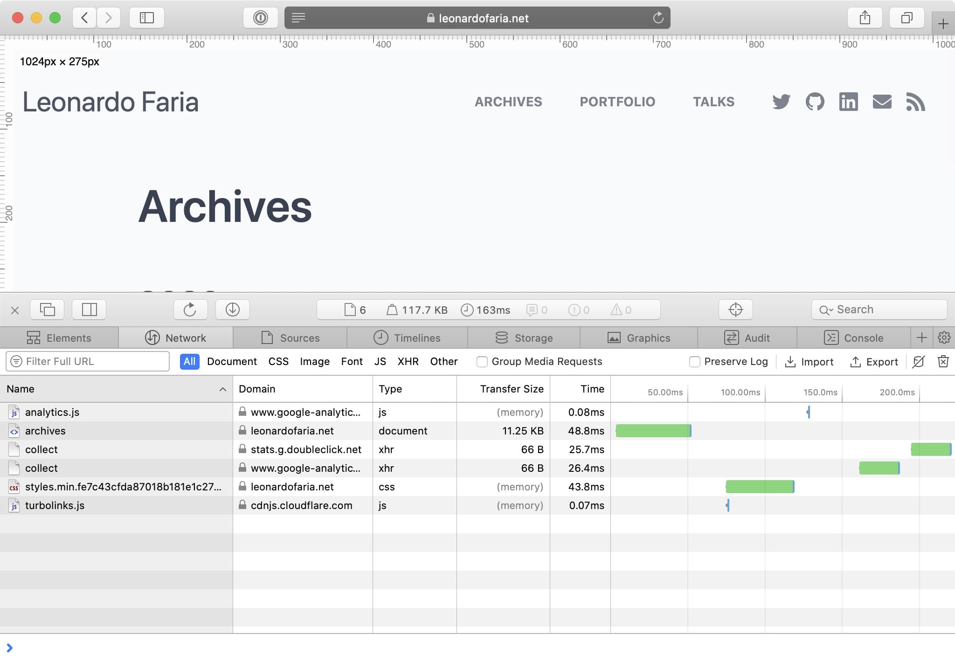Image resolution: width=955 pixels, height=661 pixels.
Task: Focus the Filter Full URL field
Action: click(88, 362)
